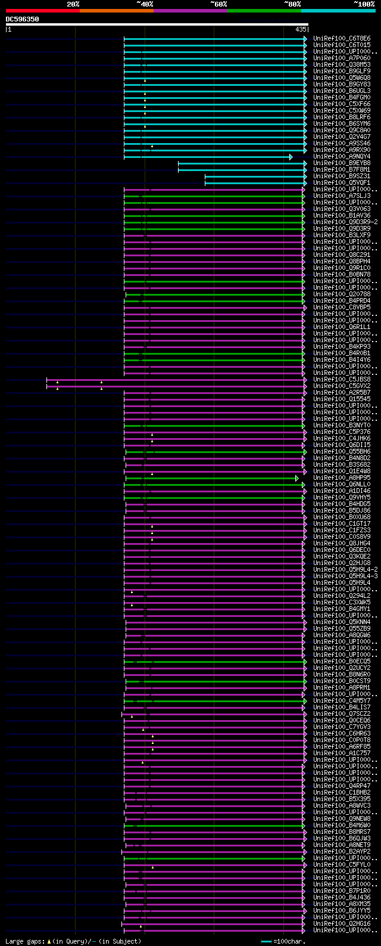Select hit label UniRef100_B8LRF6
This screenshot has width=381, height=946.
click(x=342, y=117)
